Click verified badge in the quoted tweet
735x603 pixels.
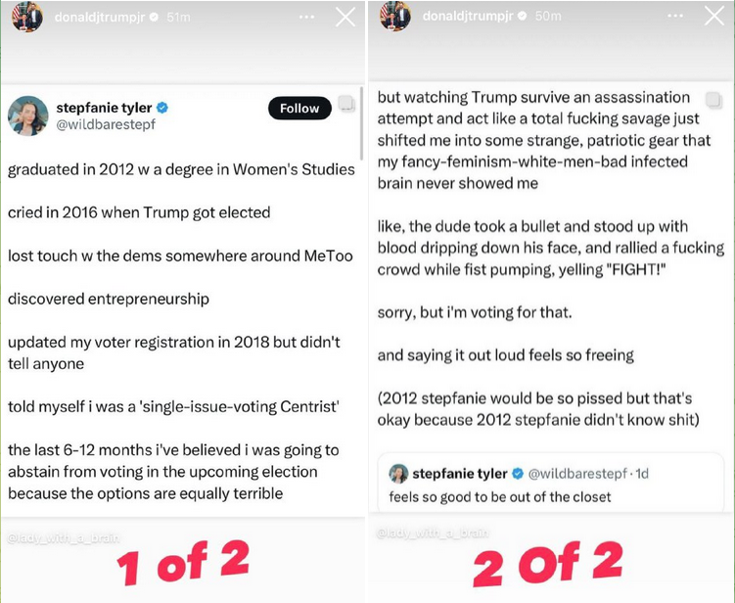coord(519,474)
